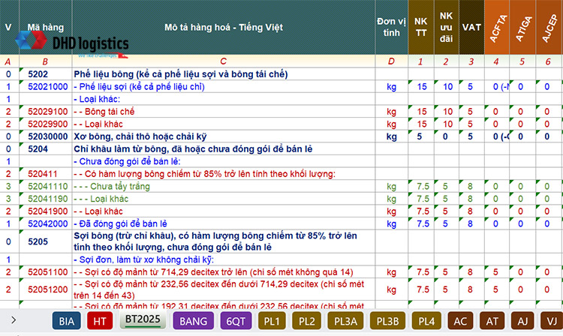Select the BT2025 sheet tab
Image resolution: width=563 pixels, height=336 pixels.
point(143,319)
